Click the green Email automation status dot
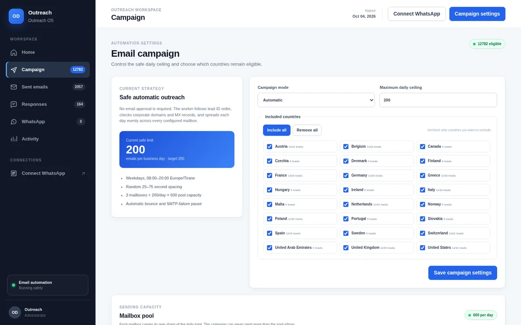The height and width of the screenshot is (325, 521). tap(13, 285)
